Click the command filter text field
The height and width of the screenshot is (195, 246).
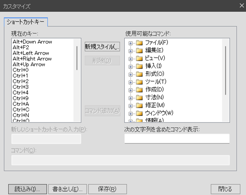point(177,139)
